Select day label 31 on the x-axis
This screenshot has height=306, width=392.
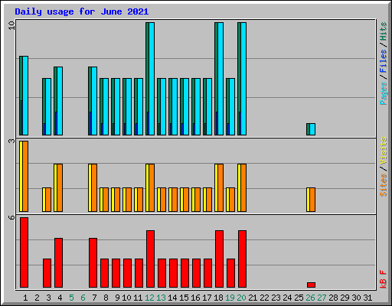point(367,298)
